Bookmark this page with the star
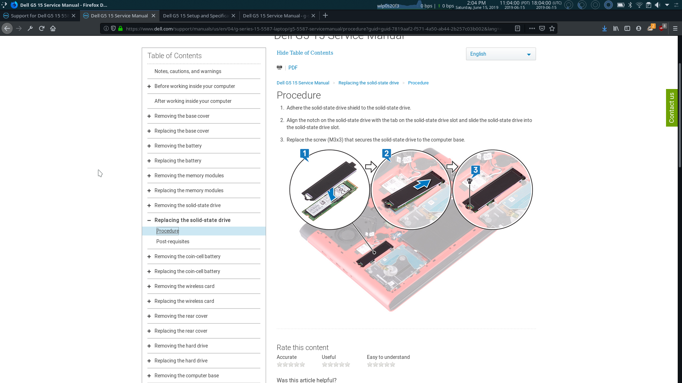682x383 pixels. (x=552, y=28)
